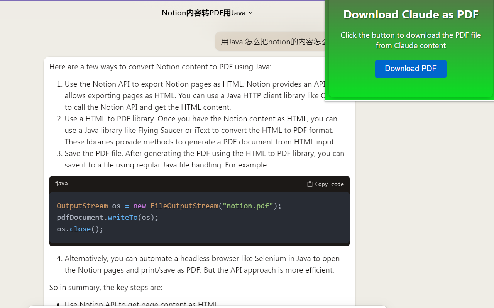This screenshot has width=494, height=308.
Task: Click list item about headless browser Selenium
Action: pyautogui.click(x=202, y=264)
